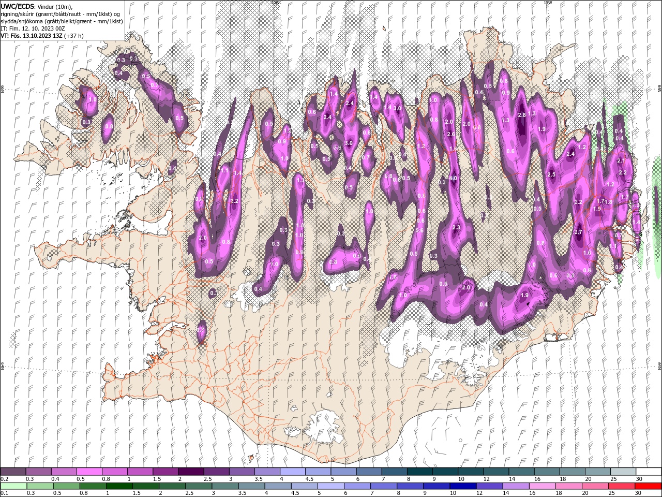Click the 2.5 snowfall value on map
The height and width of the screenshot is (497, 662).
pos(551,175)
